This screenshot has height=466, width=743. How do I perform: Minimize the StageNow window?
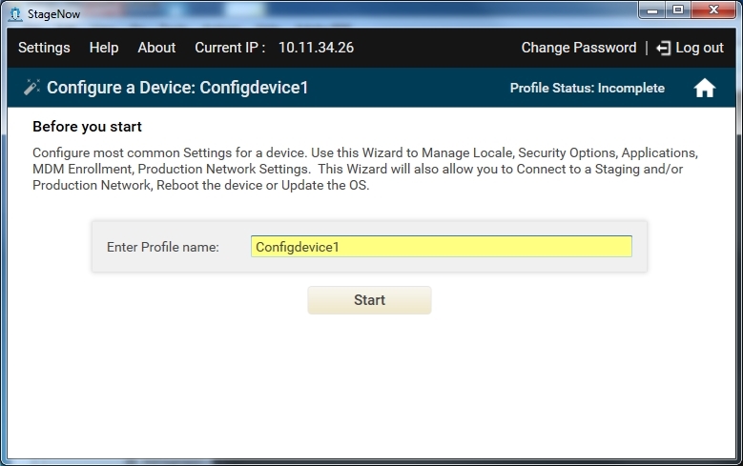pyautogui.click(x=651, y=10)
